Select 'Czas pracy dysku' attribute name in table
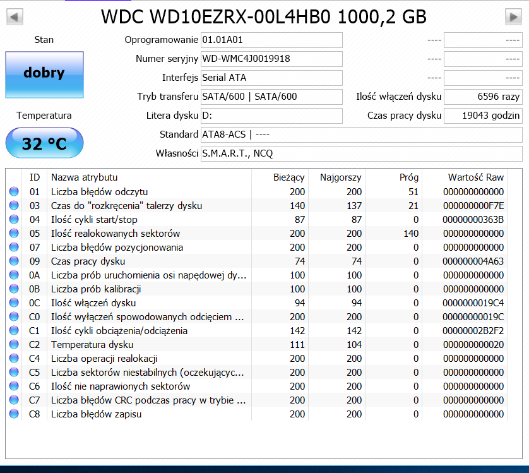Screen dimensions: 529x473 pos(88,261)
